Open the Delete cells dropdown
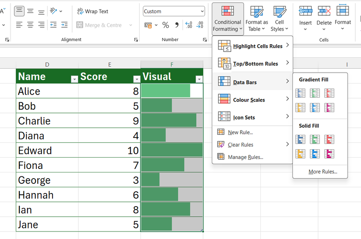Screen dimensions: 361x239 click(324, 19)
